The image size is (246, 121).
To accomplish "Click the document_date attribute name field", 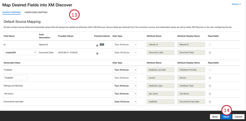I will click(x=160, y=52).
